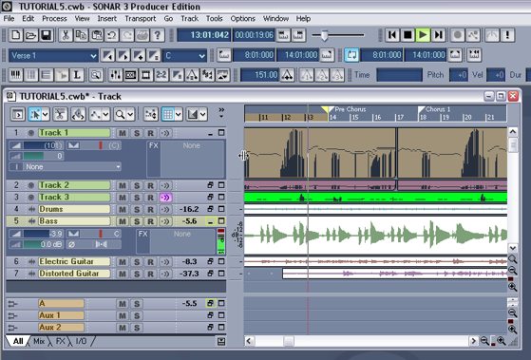The width and height of the screenshot is (531, 360).
Task: Click the Reset panic exclamation icon
Action: [507, 35]
